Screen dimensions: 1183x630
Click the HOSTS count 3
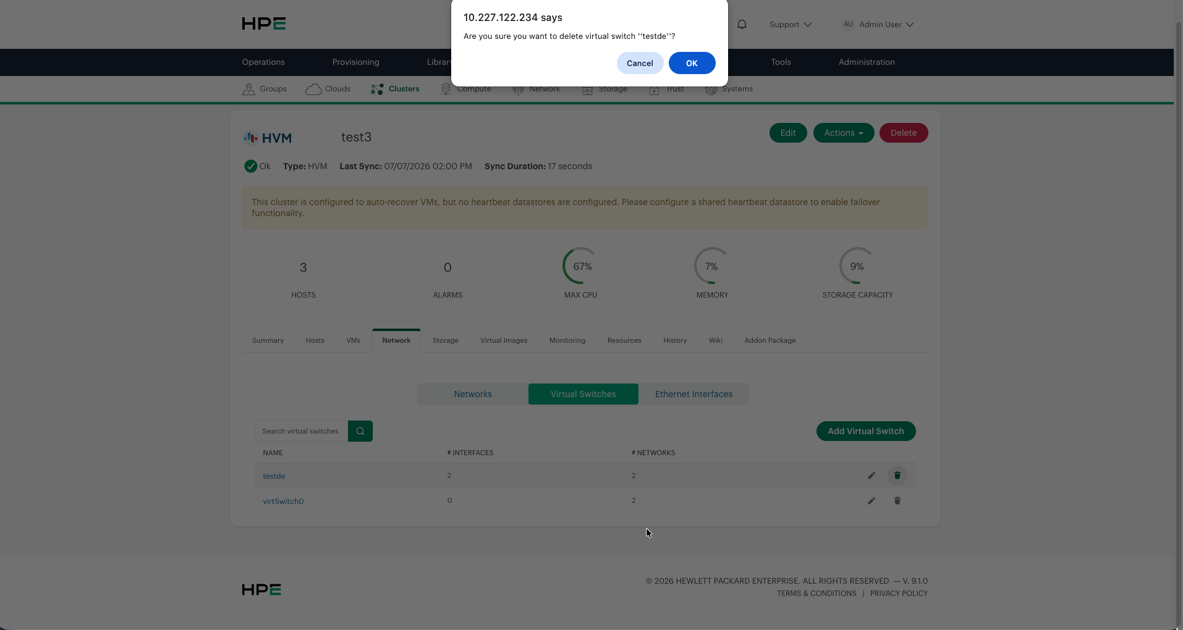[x=303, y=267]
